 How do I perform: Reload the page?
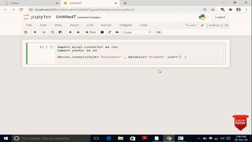click(x=21, y=9)
